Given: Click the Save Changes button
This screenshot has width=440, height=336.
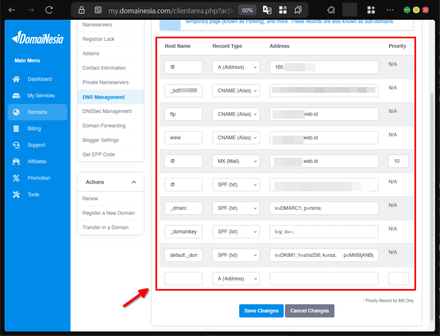Looking at the screenshot, I should [261, 311].
